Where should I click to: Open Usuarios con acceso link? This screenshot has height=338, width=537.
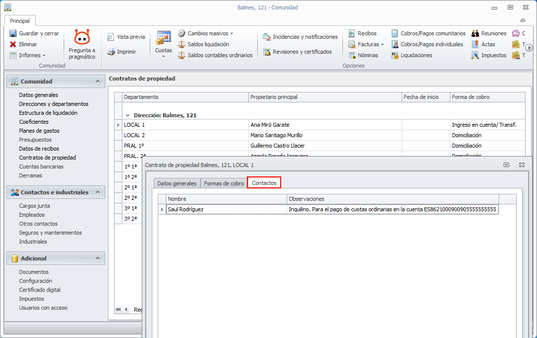(43, 308)
